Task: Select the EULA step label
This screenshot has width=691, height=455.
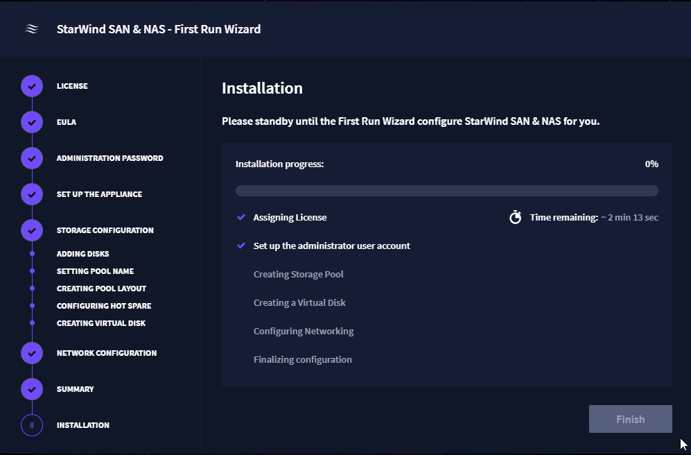Action: pyautogui.click(x=67, y=122)
